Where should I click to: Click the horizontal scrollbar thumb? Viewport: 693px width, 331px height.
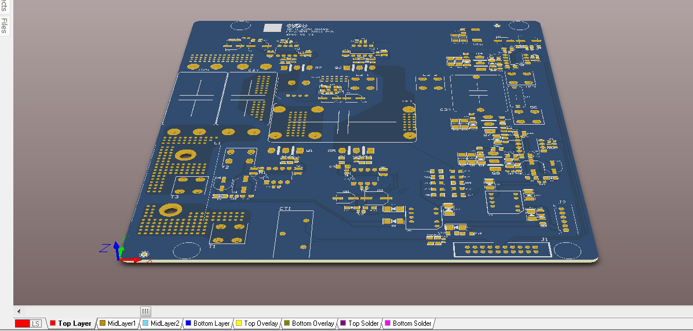(x=145, y=311)
